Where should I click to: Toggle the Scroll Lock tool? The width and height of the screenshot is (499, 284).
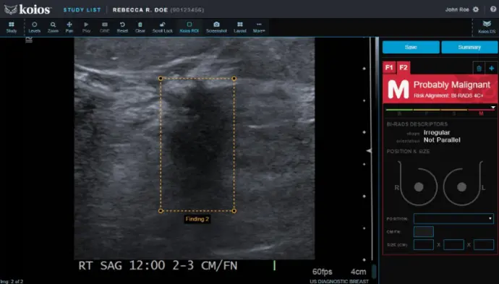tap(162, 27)
